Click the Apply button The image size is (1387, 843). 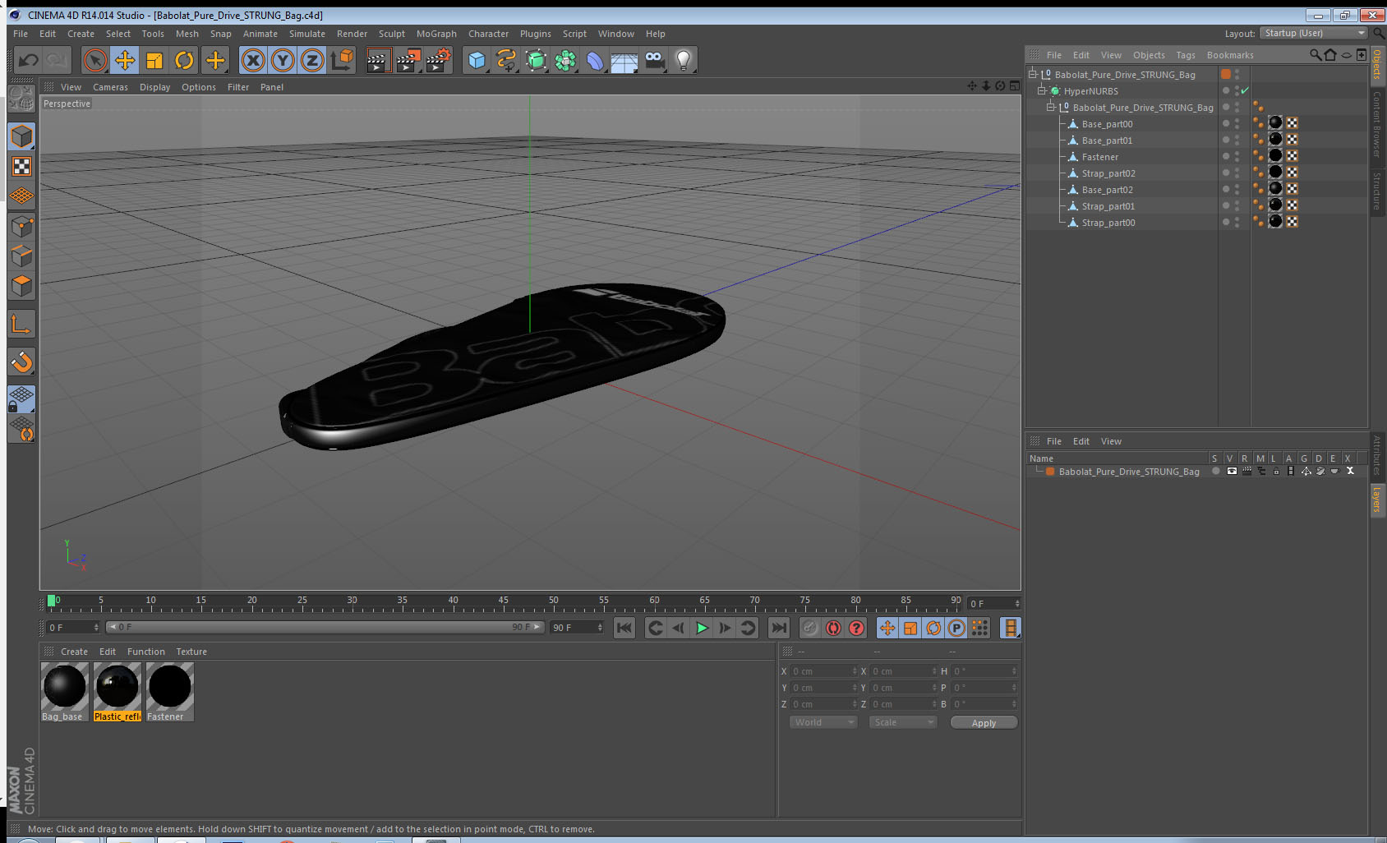click(984, 722)
